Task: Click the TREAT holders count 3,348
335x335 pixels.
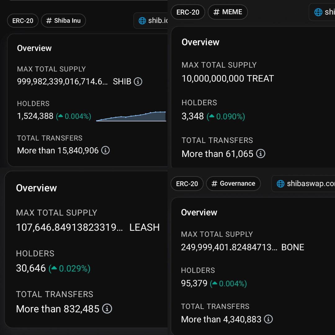Action: click(193, 116)
